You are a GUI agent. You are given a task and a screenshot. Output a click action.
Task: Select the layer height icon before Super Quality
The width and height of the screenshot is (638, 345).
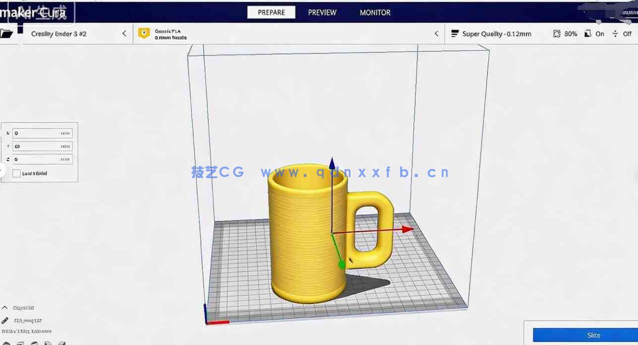[x=454, y=34]
